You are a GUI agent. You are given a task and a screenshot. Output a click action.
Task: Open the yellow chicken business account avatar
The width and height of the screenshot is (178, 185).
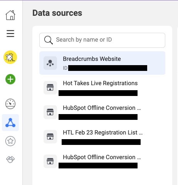10,57
